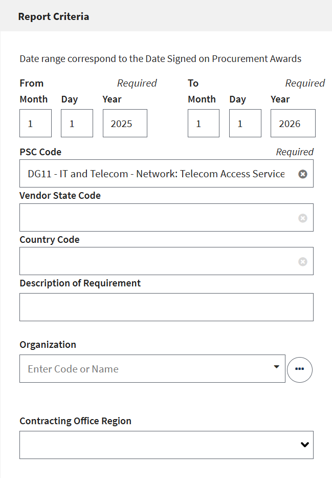Clear the Country Code field
332x478 pixels.
click(303, 262)
